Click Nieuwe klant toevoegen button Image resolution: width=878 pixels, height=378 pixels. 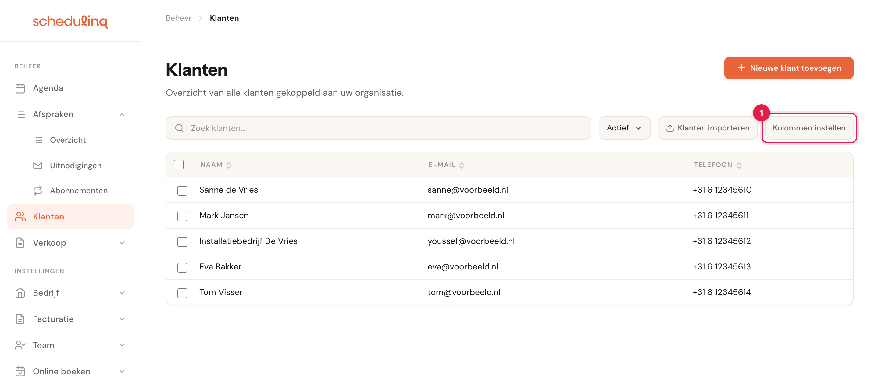tap(789, 68)
